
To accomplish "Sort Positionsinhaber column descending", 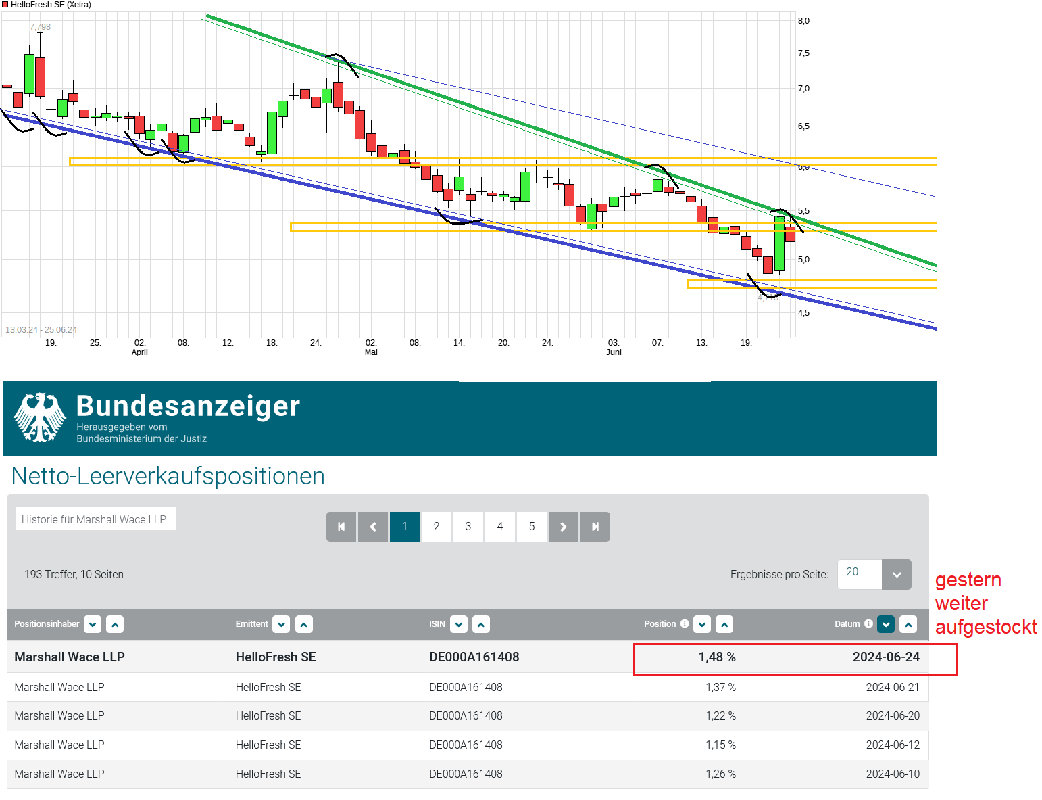I will coord(93,624).
